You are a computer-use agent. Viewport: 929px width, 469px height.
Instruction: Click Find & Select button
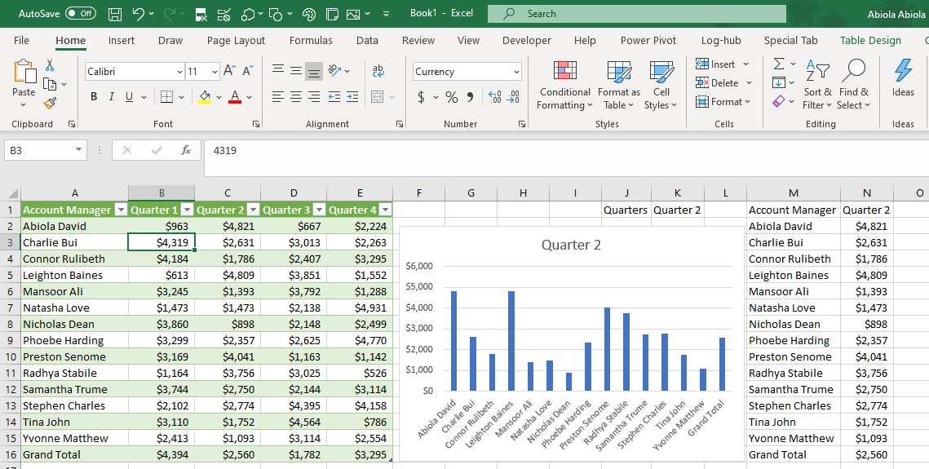[x=854, y=83]
